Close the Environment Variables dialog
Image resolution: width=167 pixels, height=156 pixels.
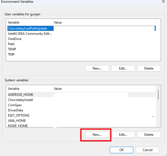(x=163, y=1)
